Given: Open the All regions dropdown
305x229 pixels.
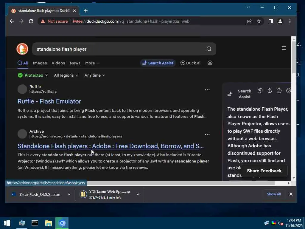Looking at the screenshot, I should pyautogui.click(x=66, y=75).
